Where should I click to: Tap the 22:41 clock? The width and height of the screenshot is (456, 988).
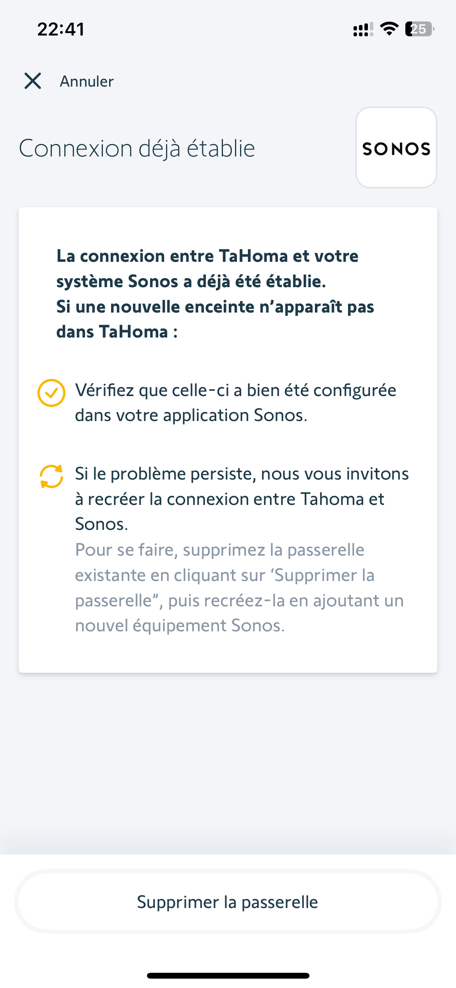coord(61,29)
